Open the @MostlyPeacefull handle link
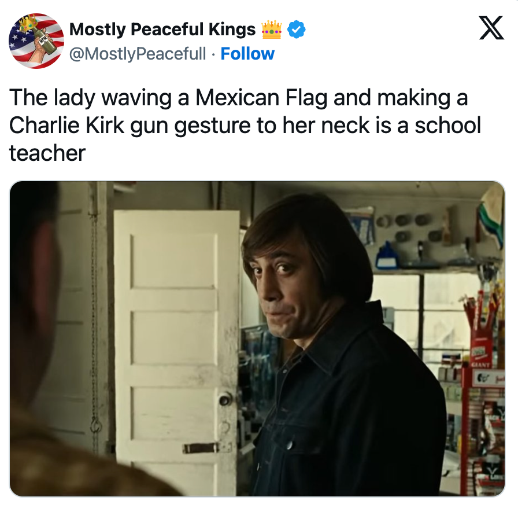 tap(138, 54)
